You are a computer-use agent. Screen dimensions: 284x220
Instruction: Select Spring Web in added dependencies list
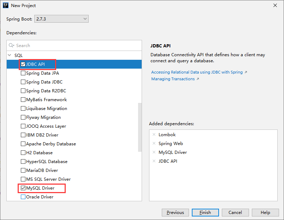(x=171, y=144)
